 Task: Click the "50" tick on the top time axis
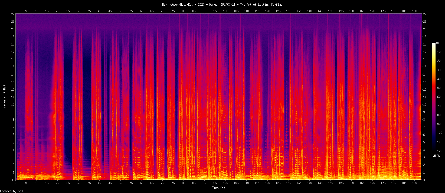click(x=121, y=11)
